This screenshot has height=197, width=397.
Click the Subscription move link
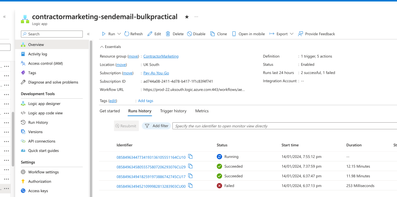(128, 73)
